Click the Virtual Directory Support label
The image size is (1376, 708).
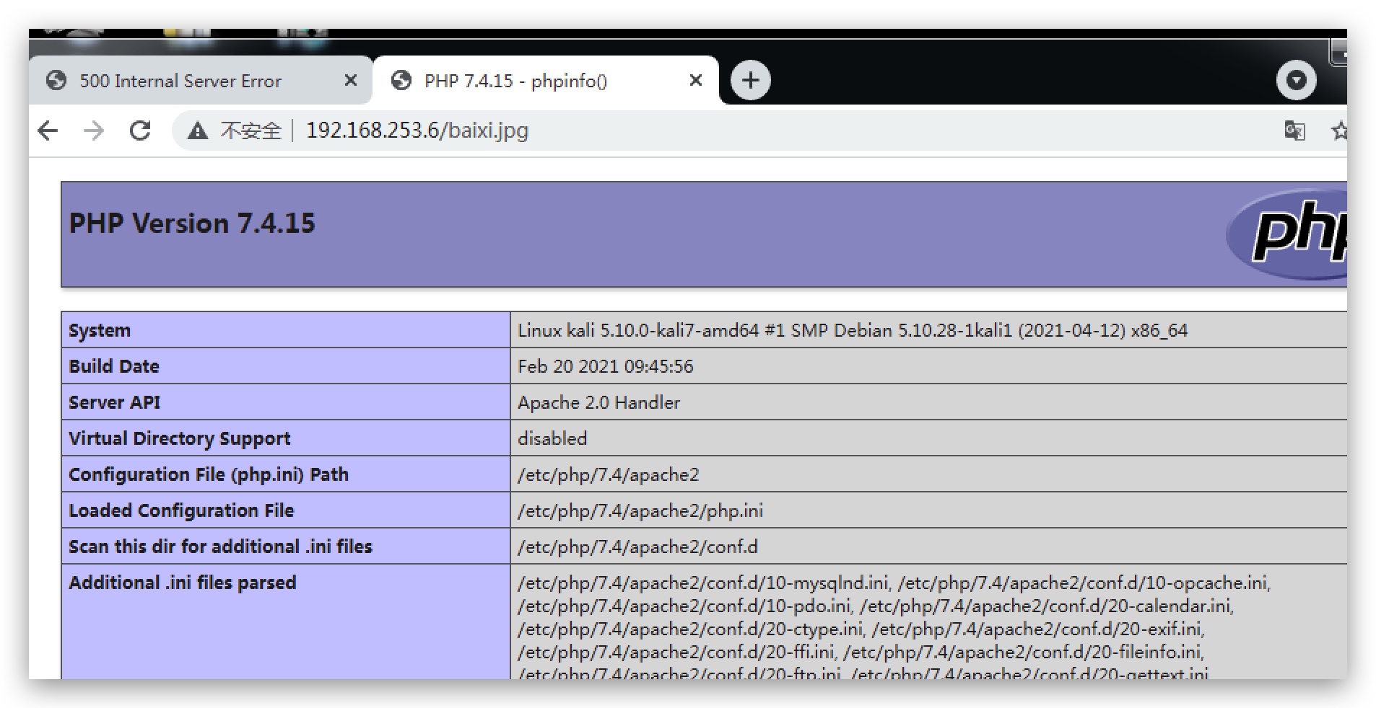click(179, 438)
